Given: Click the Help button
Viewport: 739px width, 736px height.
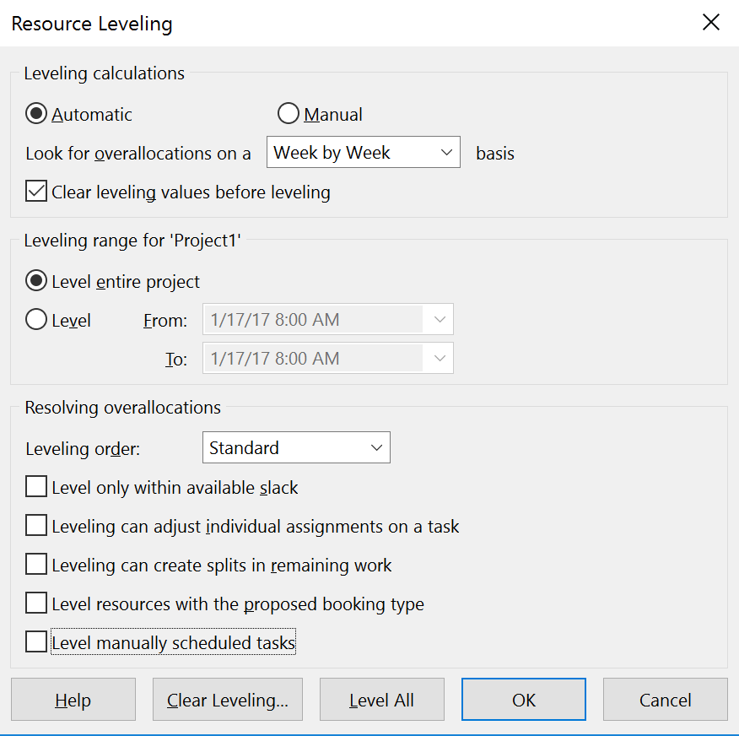Looking at the screenshot, I should pyautogui.click(x=73, y=700).
